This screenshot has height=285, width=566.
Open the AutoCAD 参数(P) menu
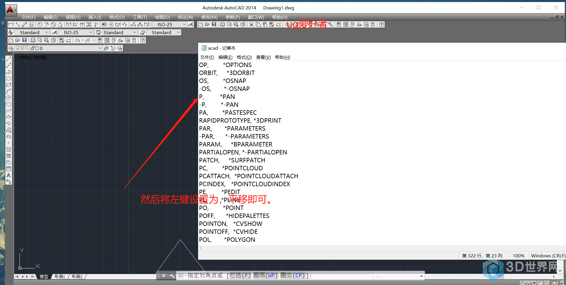233,17
